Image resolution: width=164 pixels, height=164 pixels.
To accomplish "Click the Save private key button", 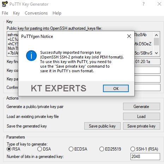I will [141, 126].
